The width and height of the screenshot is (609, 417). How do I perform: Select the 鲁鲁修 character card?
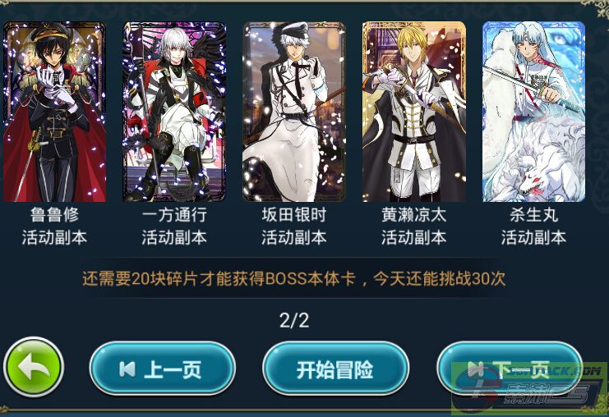(54, 112)
